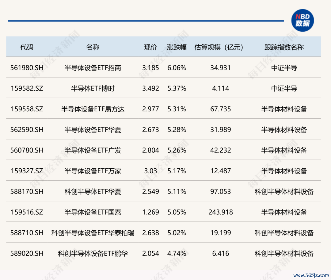Select code 159327.SZ
This screenshot has width=331, height=280.
click(x=27, y=171)
